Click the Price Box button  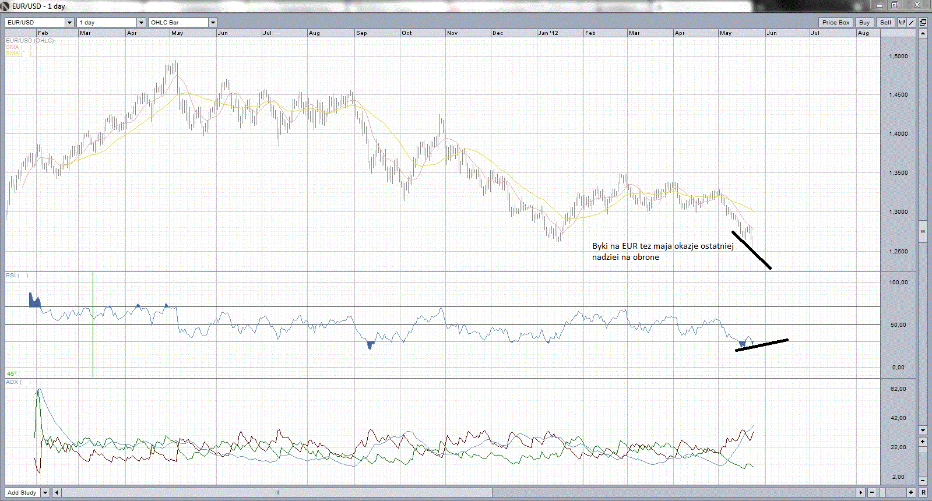(835, 23)
